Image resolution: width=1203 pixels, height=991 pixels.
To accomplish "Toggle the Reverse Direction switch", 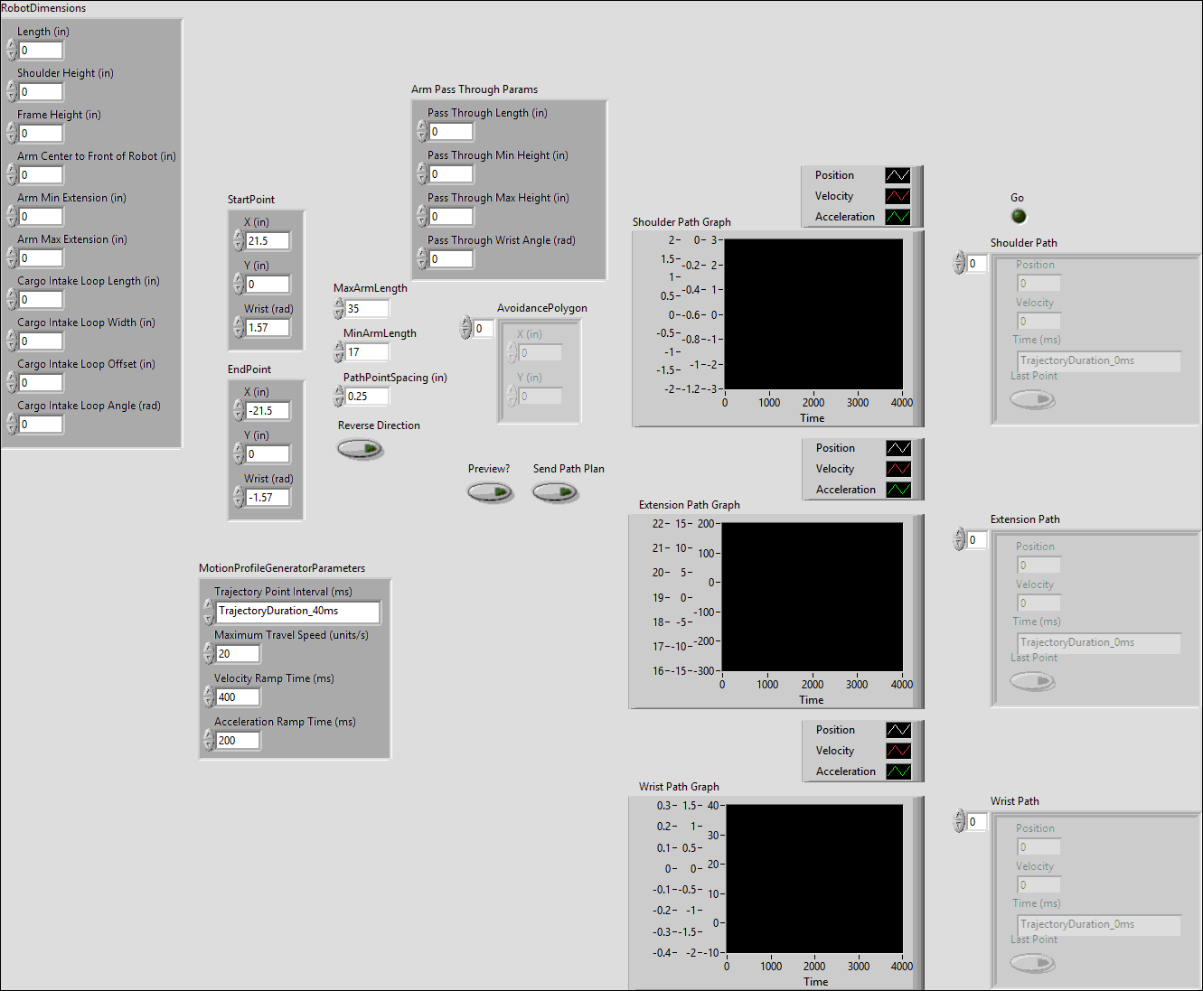I will [360, 449].
